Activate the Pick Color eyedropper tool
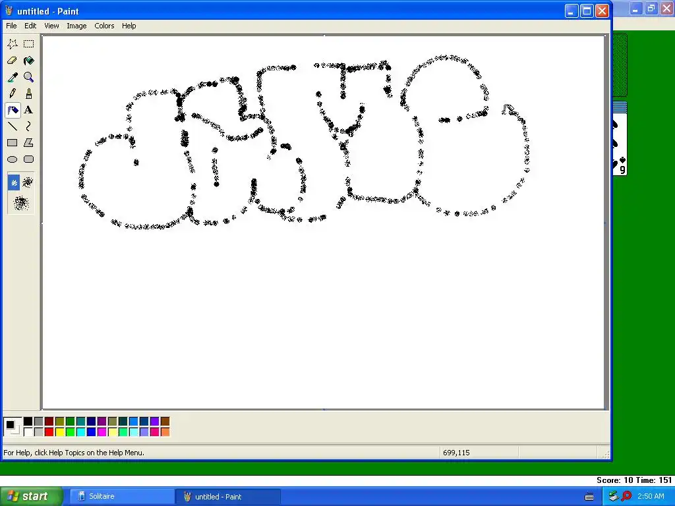 [13, 77]
